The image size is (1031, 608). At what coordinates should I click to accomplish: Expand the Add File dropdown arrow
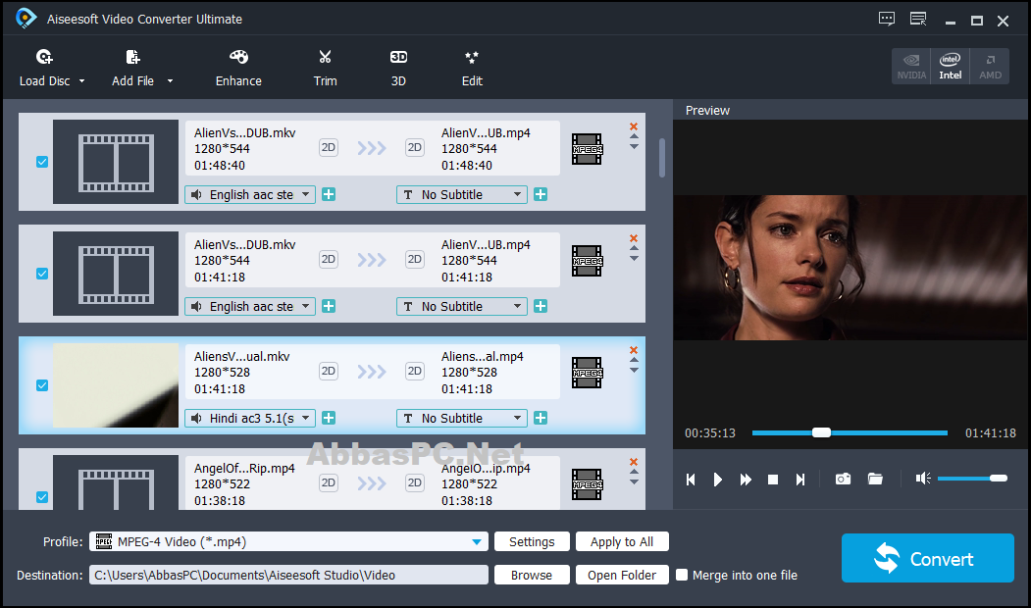point(171,80)
